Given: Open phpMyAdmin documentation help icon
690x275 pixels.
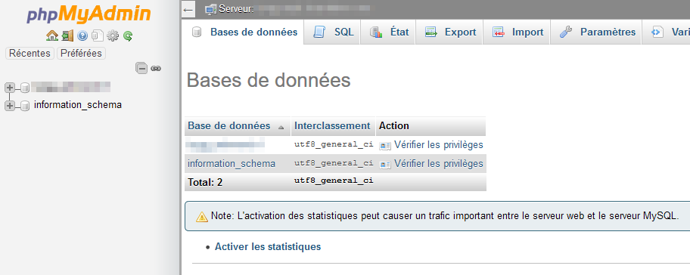Looking at the screenshot, I should [82, 36].
